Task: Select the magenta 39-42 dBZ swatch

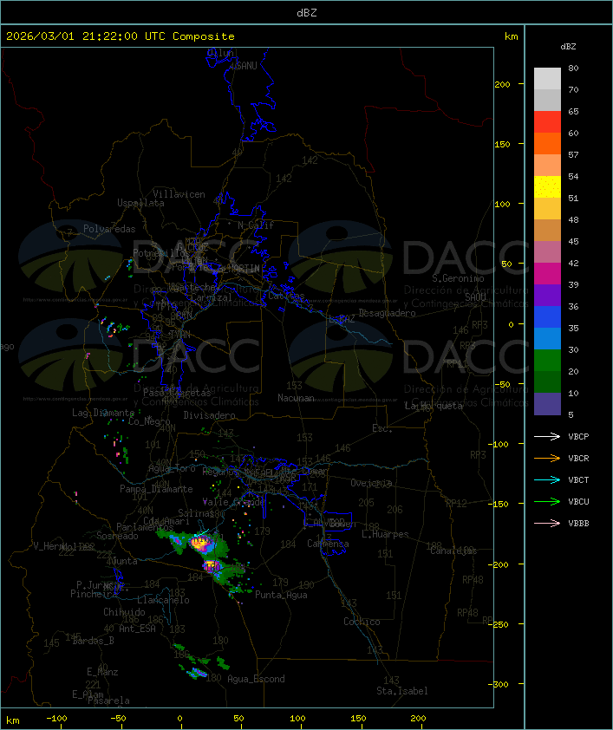Action: click(547, 274)
